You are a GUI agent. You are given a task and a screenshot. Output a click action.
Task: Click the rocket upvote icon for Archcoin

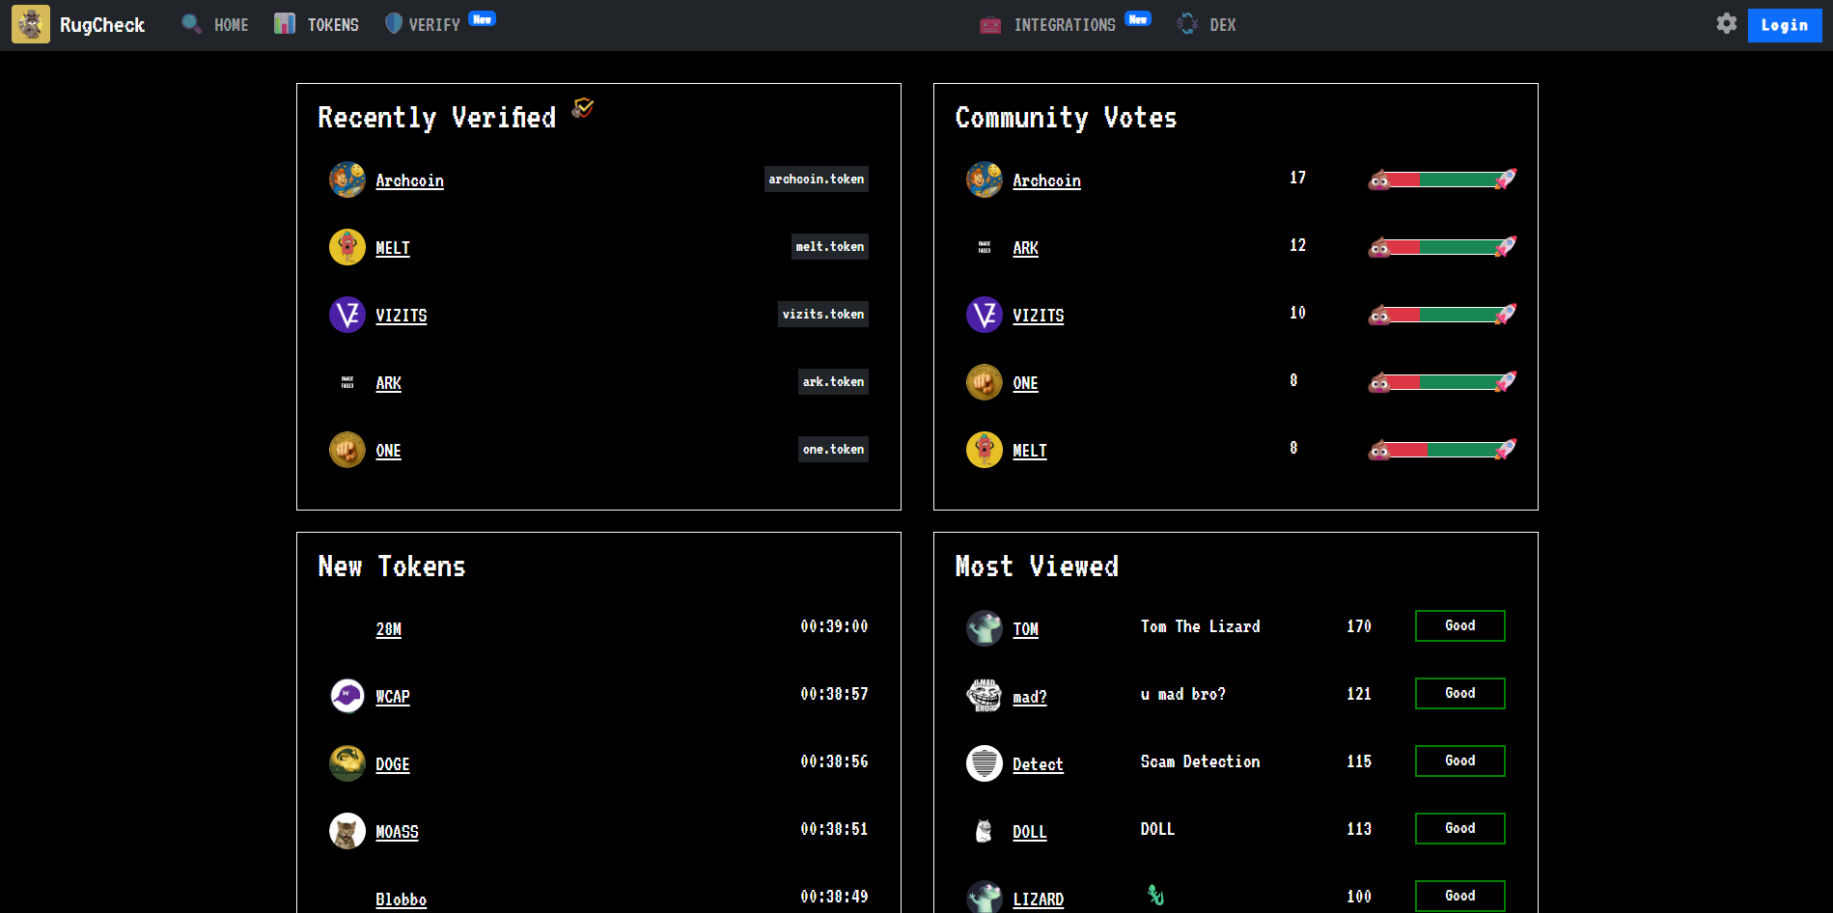pos(1506,180)
